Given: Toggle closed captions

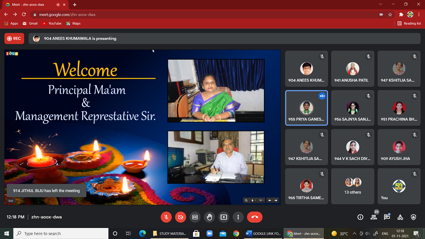Looking at the screenshot, I should (x=195, y=217).
